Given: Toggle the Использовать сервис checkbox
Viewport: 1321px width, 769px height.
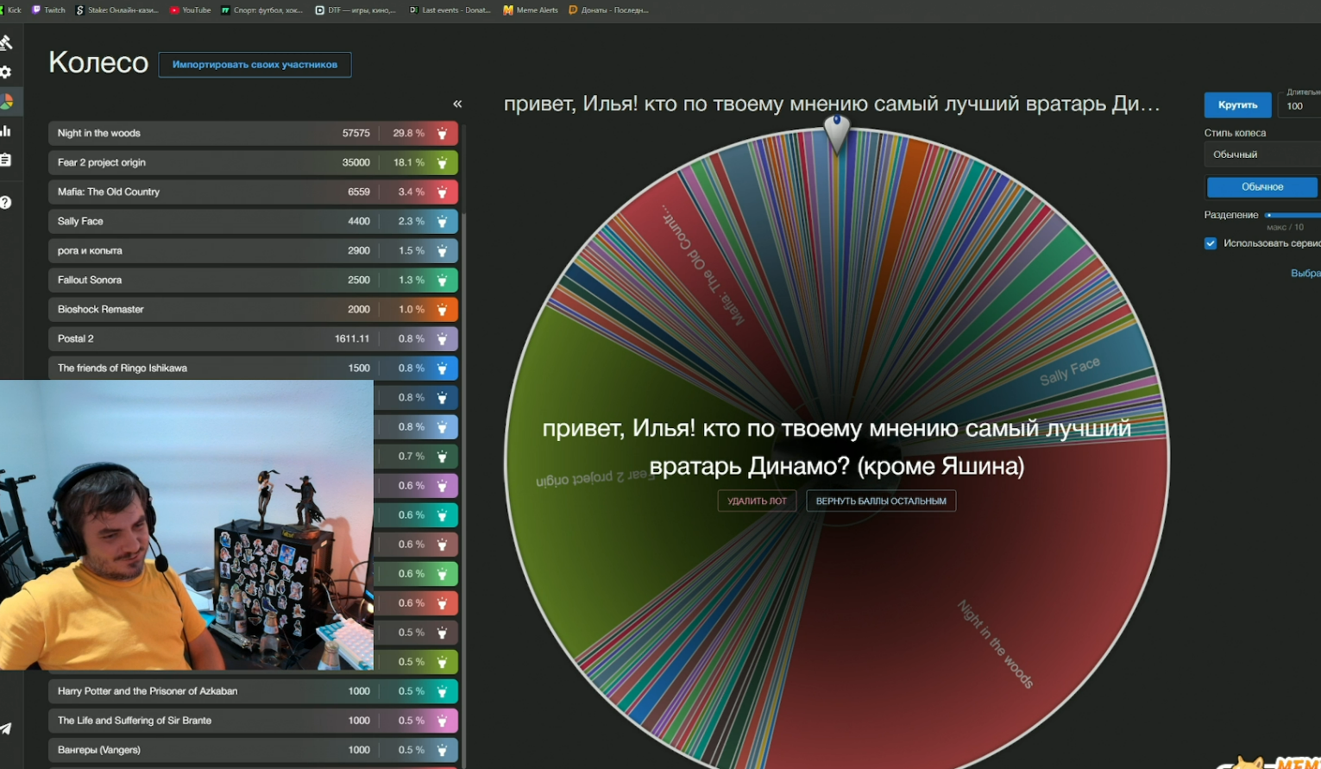Looking at the screenshot, I should pos(1211,243).
